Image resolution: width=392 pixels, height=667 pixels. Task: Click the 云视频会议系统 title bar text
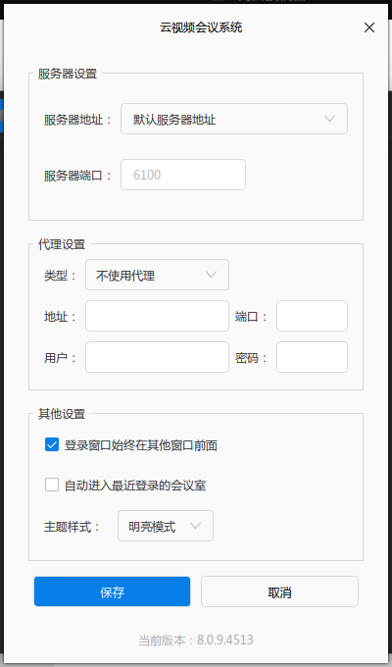[x=201, y=28]
